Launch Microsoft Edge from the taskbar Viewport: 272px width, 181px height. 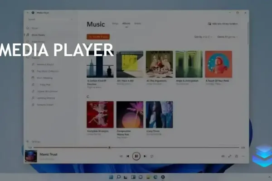pyautogui.click(x=155, y=177)
